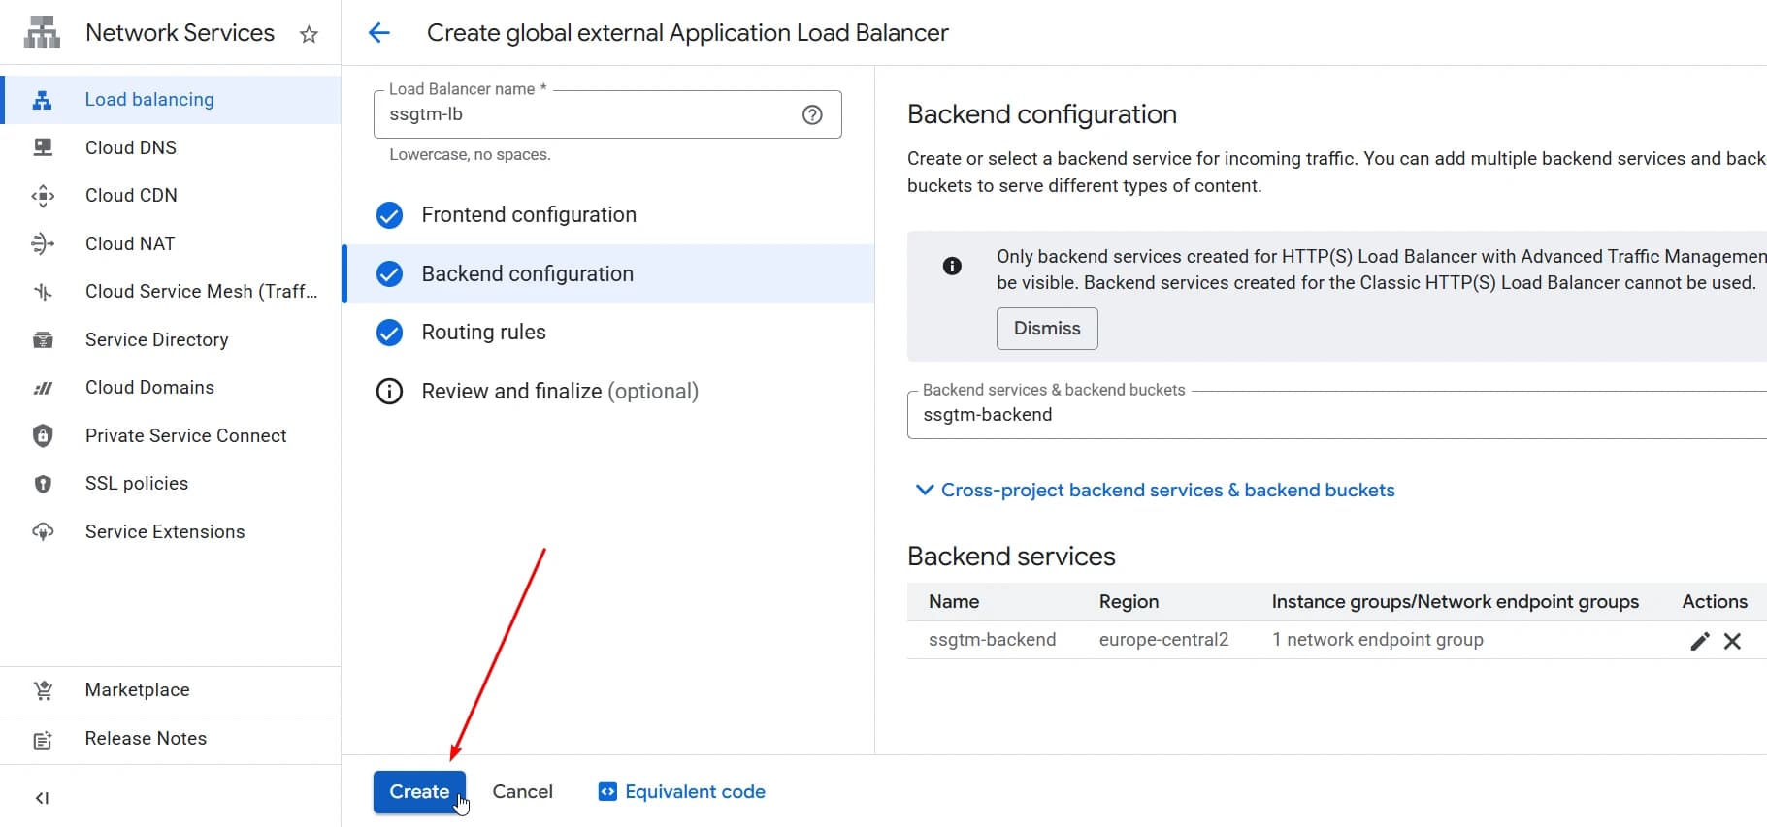Click the Load Balancer name input field

(607, 114)
